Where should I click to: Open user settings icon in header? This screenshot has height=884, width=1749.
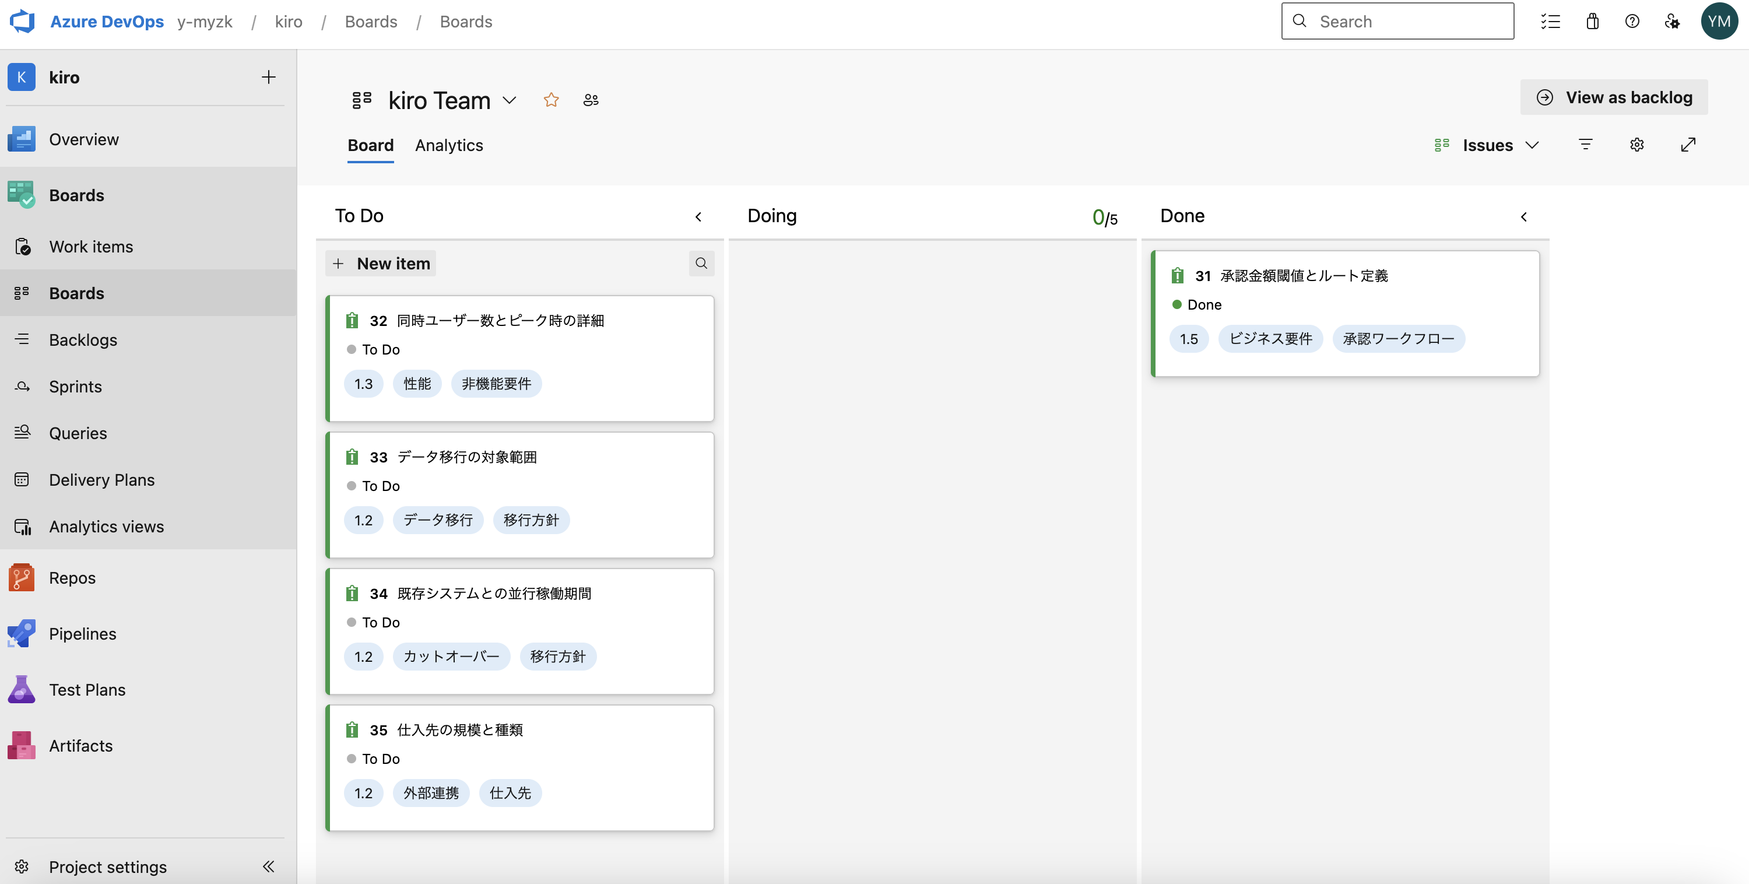1671,22
